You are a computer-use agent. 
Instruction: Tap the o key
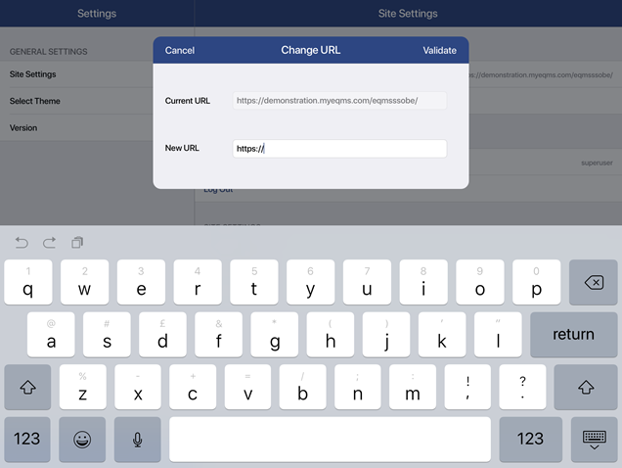(480, 283)
